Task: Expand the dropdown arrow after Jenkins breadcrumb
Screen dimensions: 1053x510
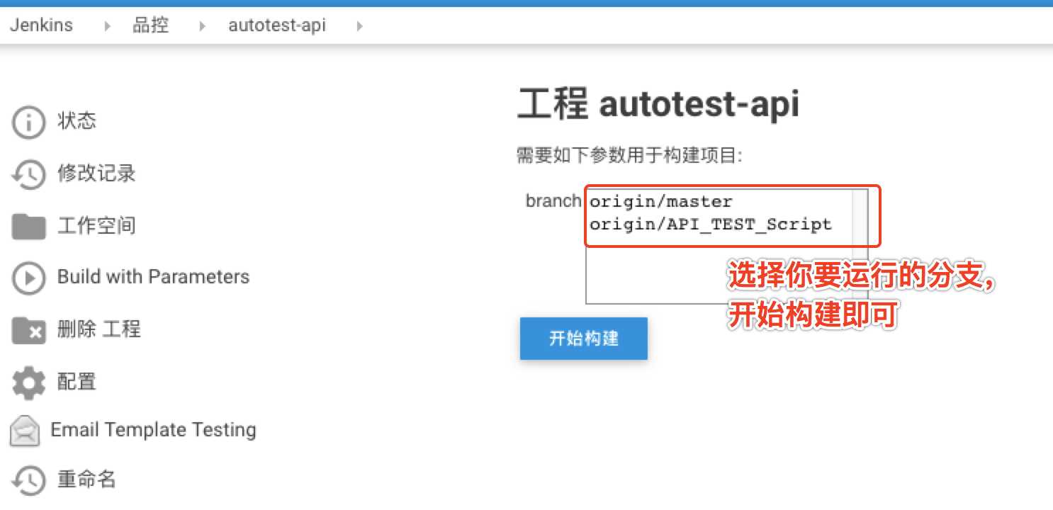Action: coord(108,26)
